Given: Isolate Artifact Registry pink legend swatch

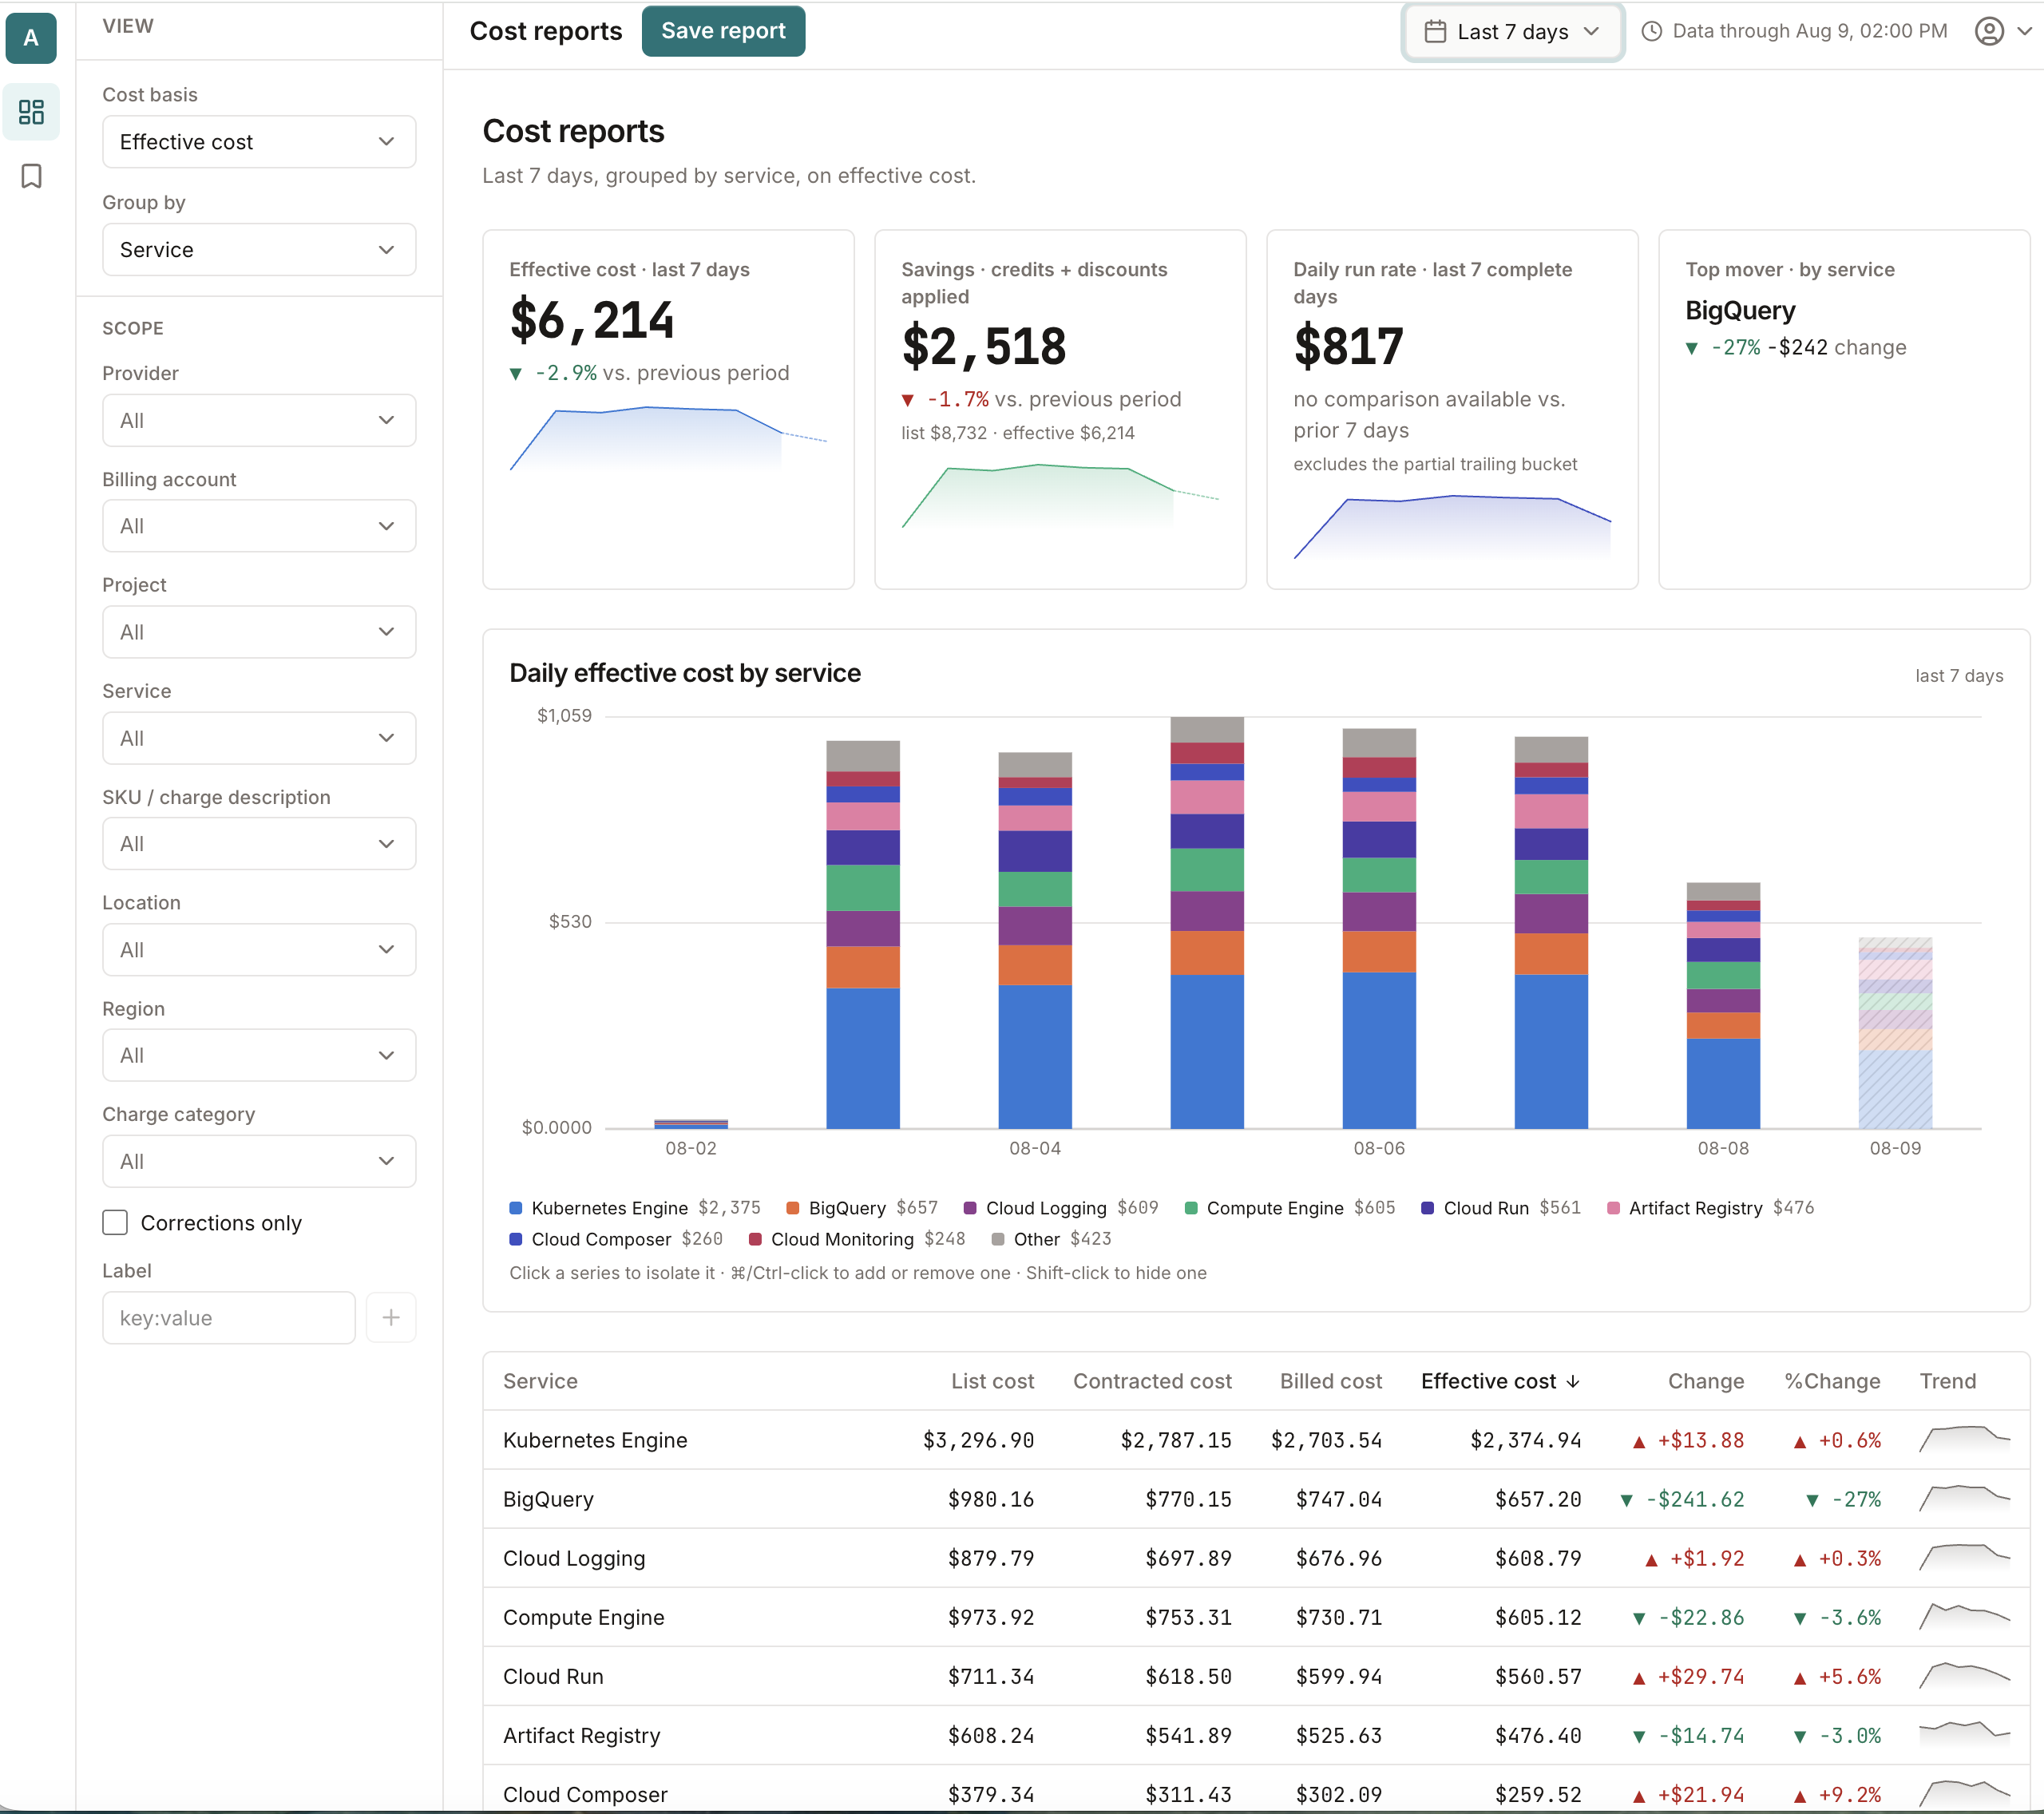Looking at the screenshot, I should click(x=1613, y=1208).
